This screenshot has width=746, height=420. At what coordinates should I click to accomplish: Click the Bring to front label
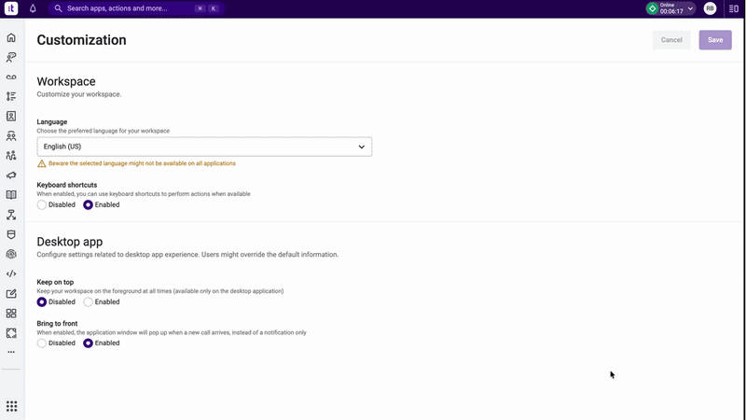point(57,323)
